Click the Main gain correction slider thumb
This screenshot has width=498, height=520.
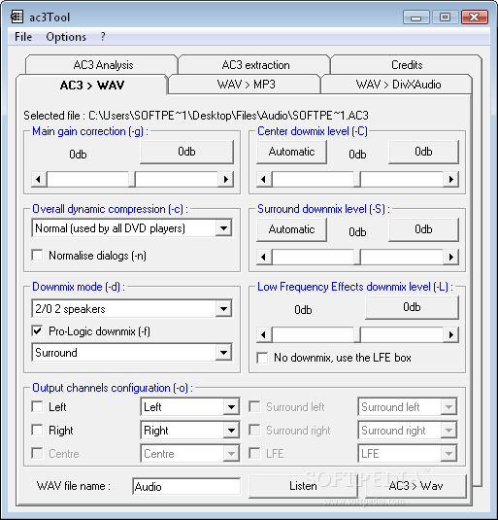132,180
